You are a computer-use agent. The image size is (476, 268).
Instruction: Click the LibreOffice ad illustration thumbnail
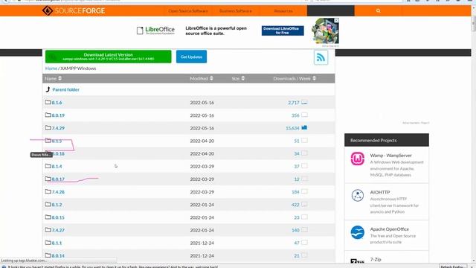tap(325, 31)
